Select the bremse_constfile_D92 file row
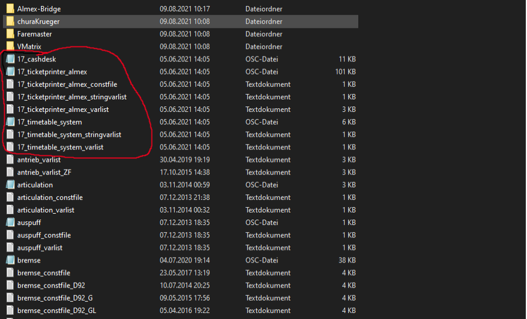 coord(51,286)
